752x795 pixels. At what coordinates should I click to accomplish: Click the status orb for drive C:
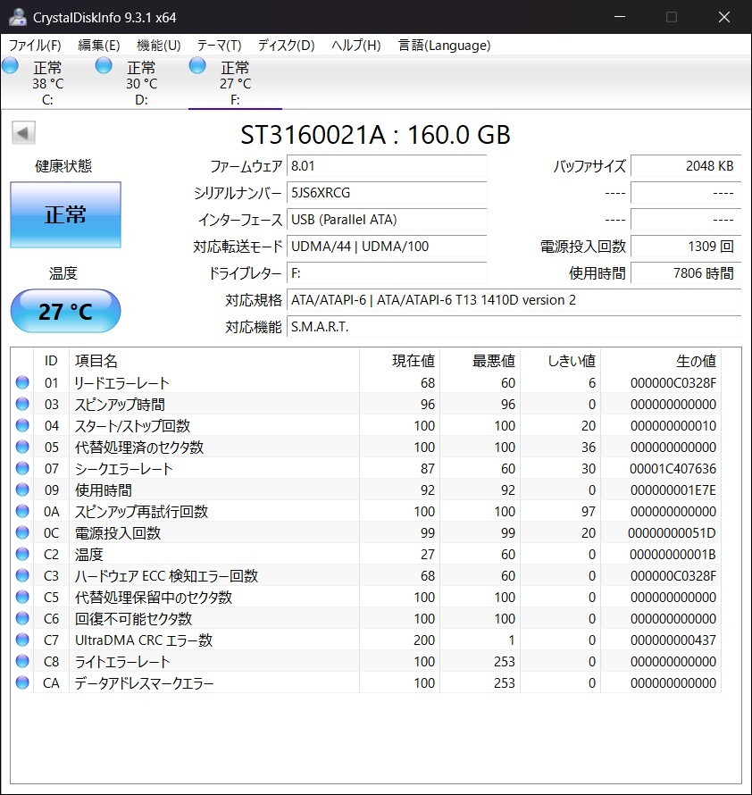point(10,65)
